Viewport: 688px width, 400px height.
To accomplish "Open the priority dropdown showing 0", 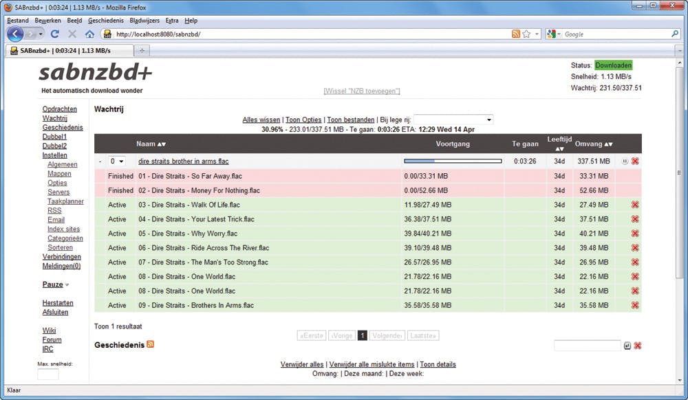I will click(117, 162).
